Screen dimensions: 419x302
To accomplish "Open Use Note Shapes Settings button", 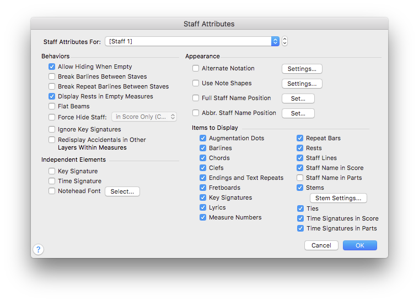I will (302, 84).
